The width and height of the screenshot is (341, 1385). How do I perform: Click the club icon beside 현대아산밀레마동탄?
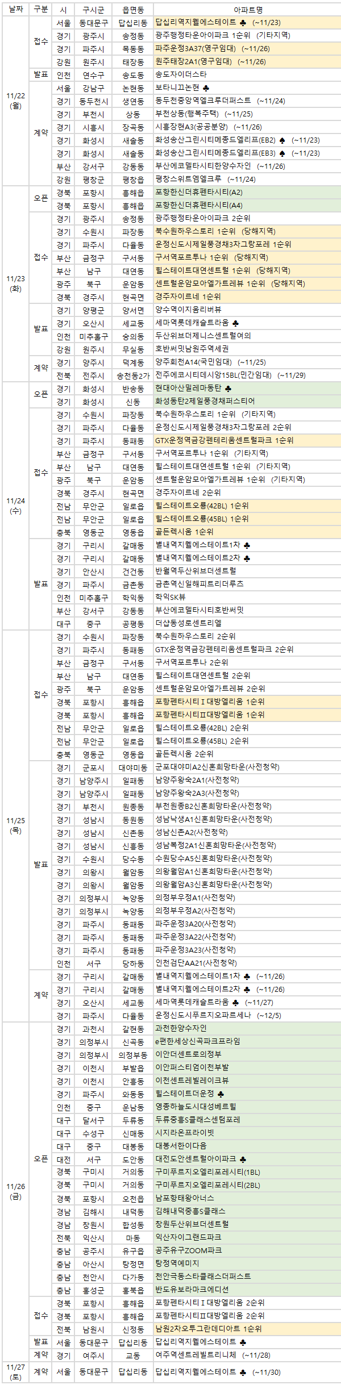click(x=228, y=389)
